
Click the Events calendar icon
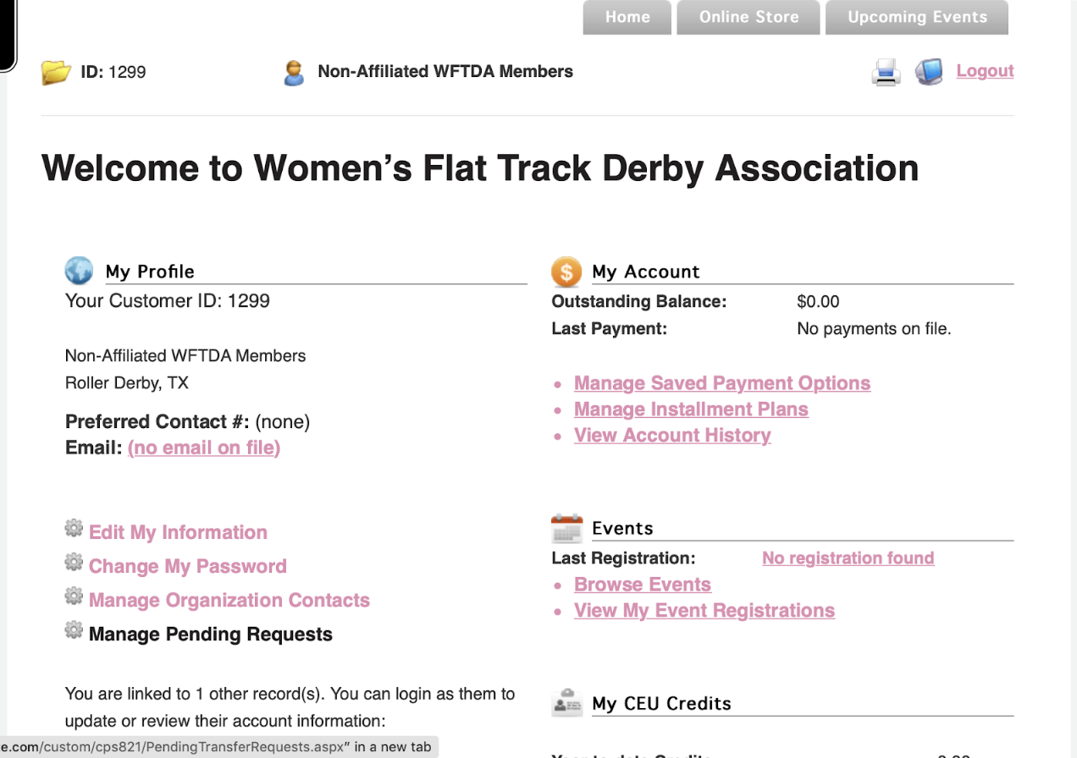tap(566, 529)
